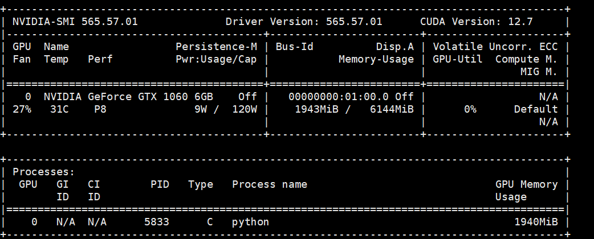
Task: Click the python process name
Action: (250, 221)
